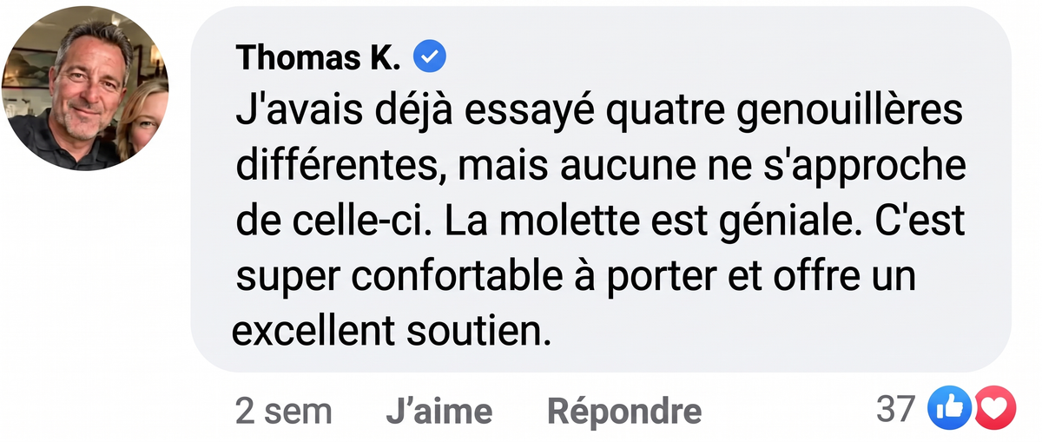Click the word "molette" in the comment
This screenshot has height=442, width=1042.
590,223
